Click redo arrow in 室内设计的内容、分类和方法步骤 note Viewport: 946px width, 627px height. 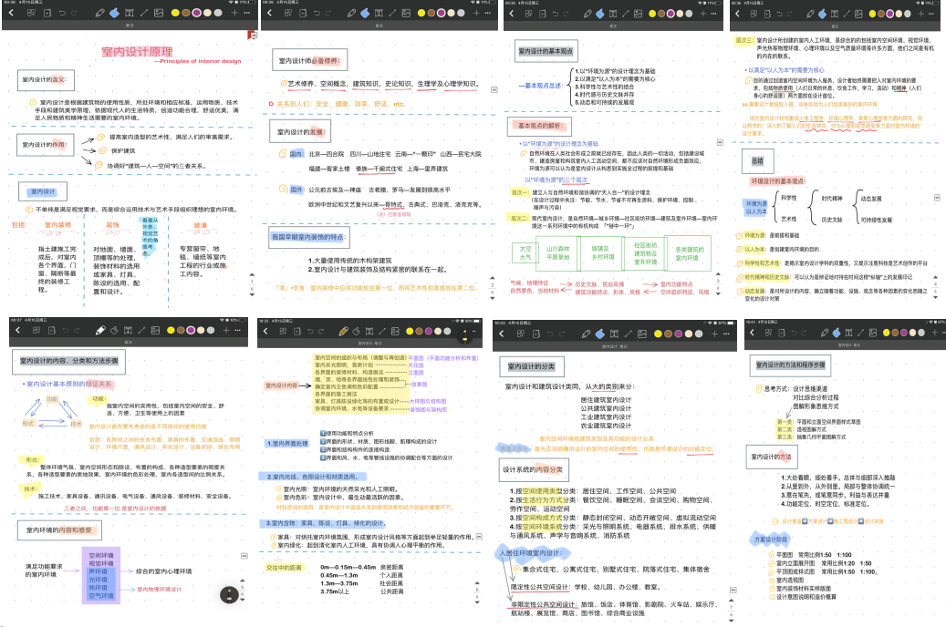pyautogui.click(x=75, y=330)
